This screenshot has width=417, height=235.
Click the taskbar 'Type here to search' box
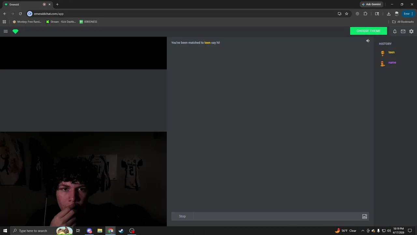click(x=42, y=231)
